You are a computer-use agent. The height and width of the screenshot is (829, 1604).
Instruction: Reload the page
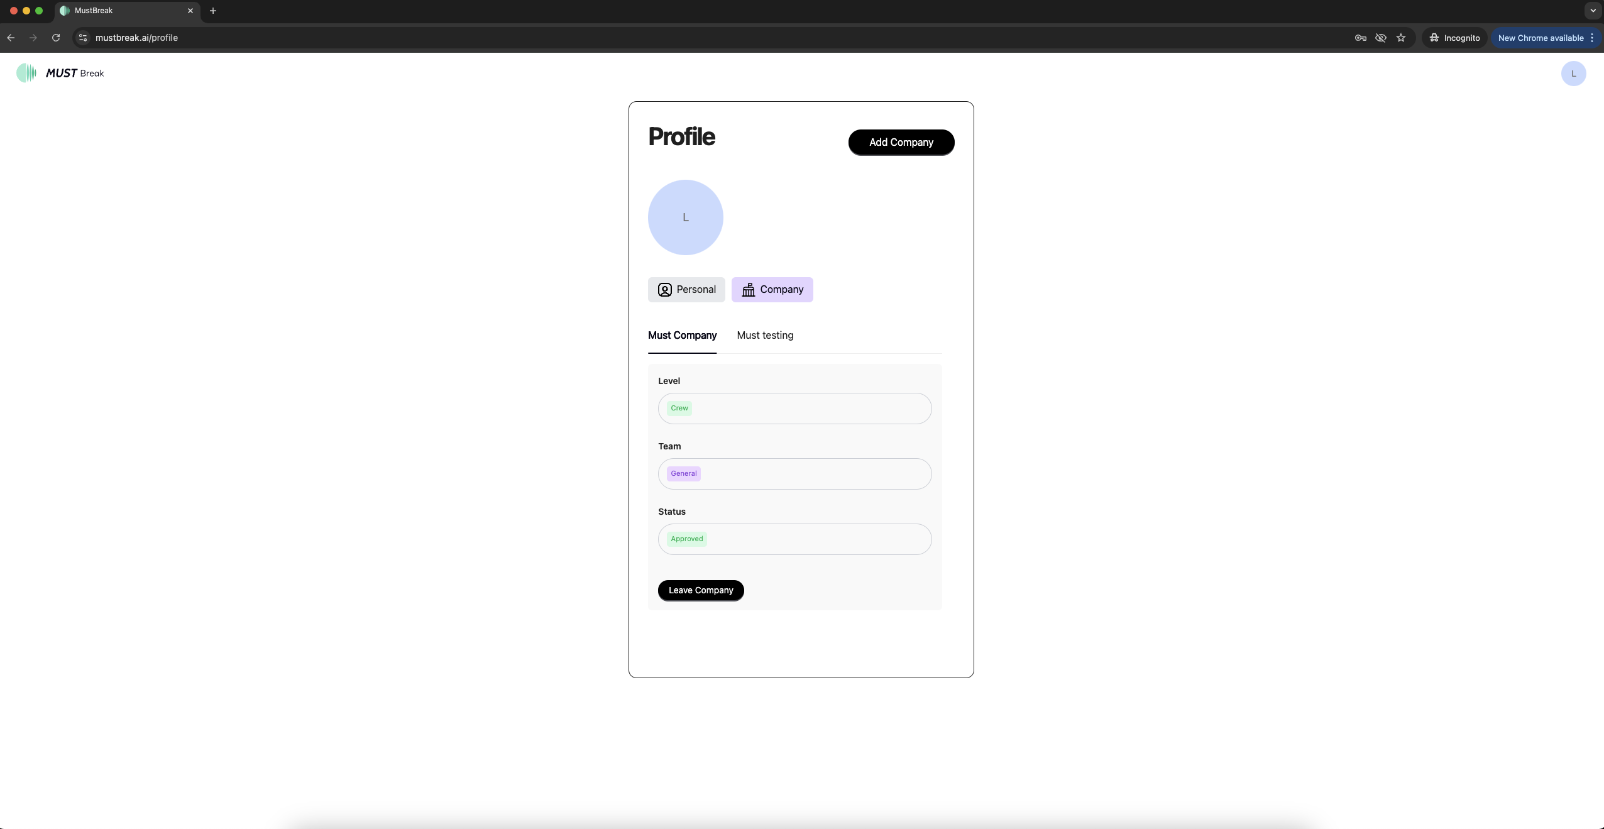click(56, 38)
